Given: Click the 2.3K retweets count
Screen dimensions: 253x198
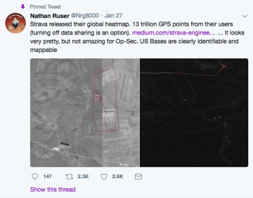Looking at the screenshot, I should (x=83, y=176).
